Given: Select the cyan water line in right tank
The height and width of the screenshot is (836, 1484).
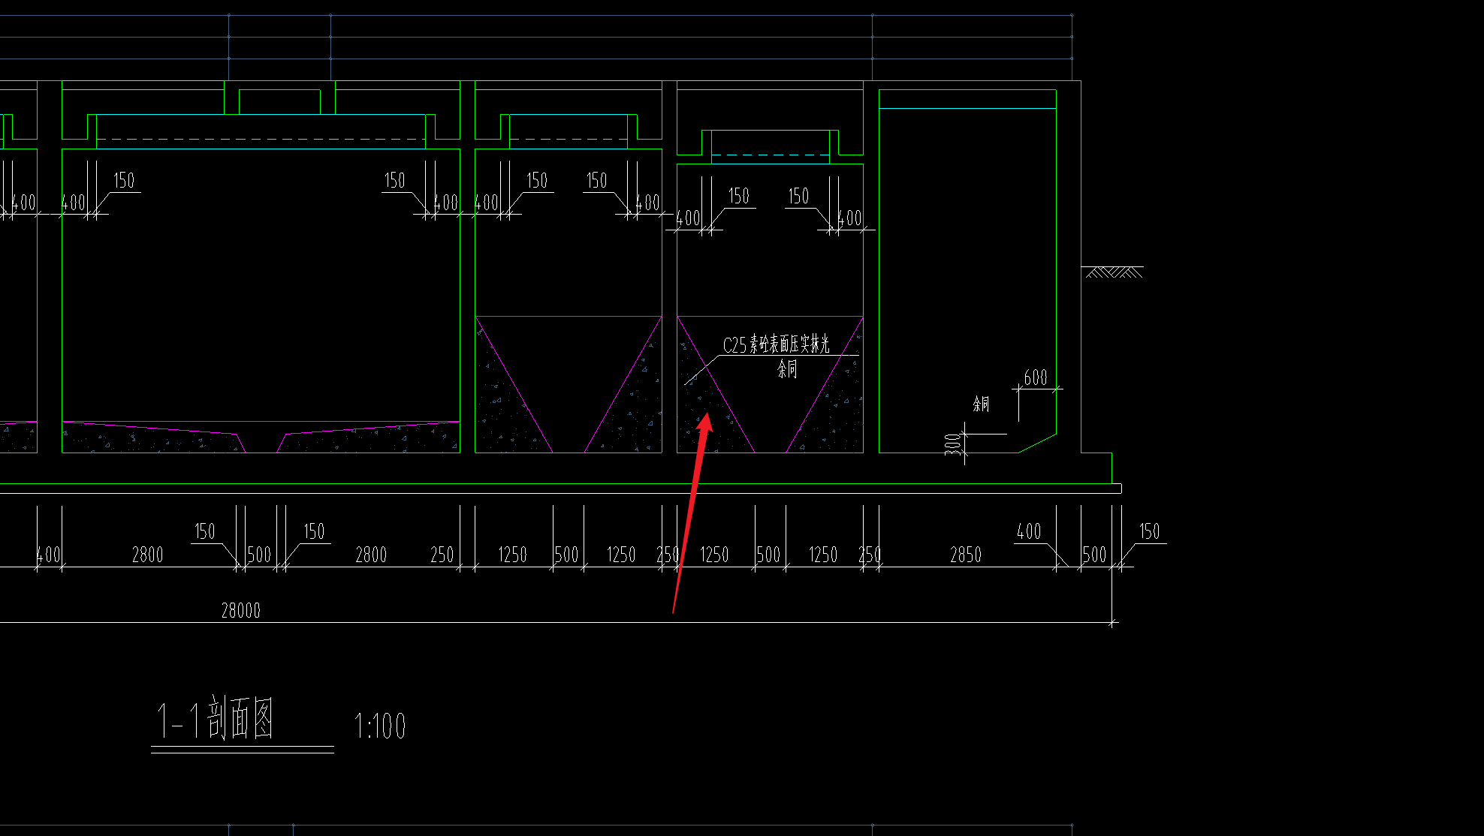Looking at the screenshot, I should coord(967,108).
